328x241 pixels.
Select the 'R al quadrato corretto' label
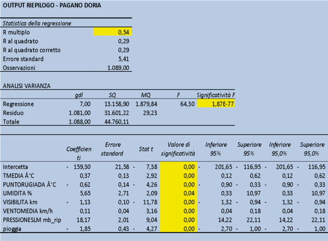32,50
